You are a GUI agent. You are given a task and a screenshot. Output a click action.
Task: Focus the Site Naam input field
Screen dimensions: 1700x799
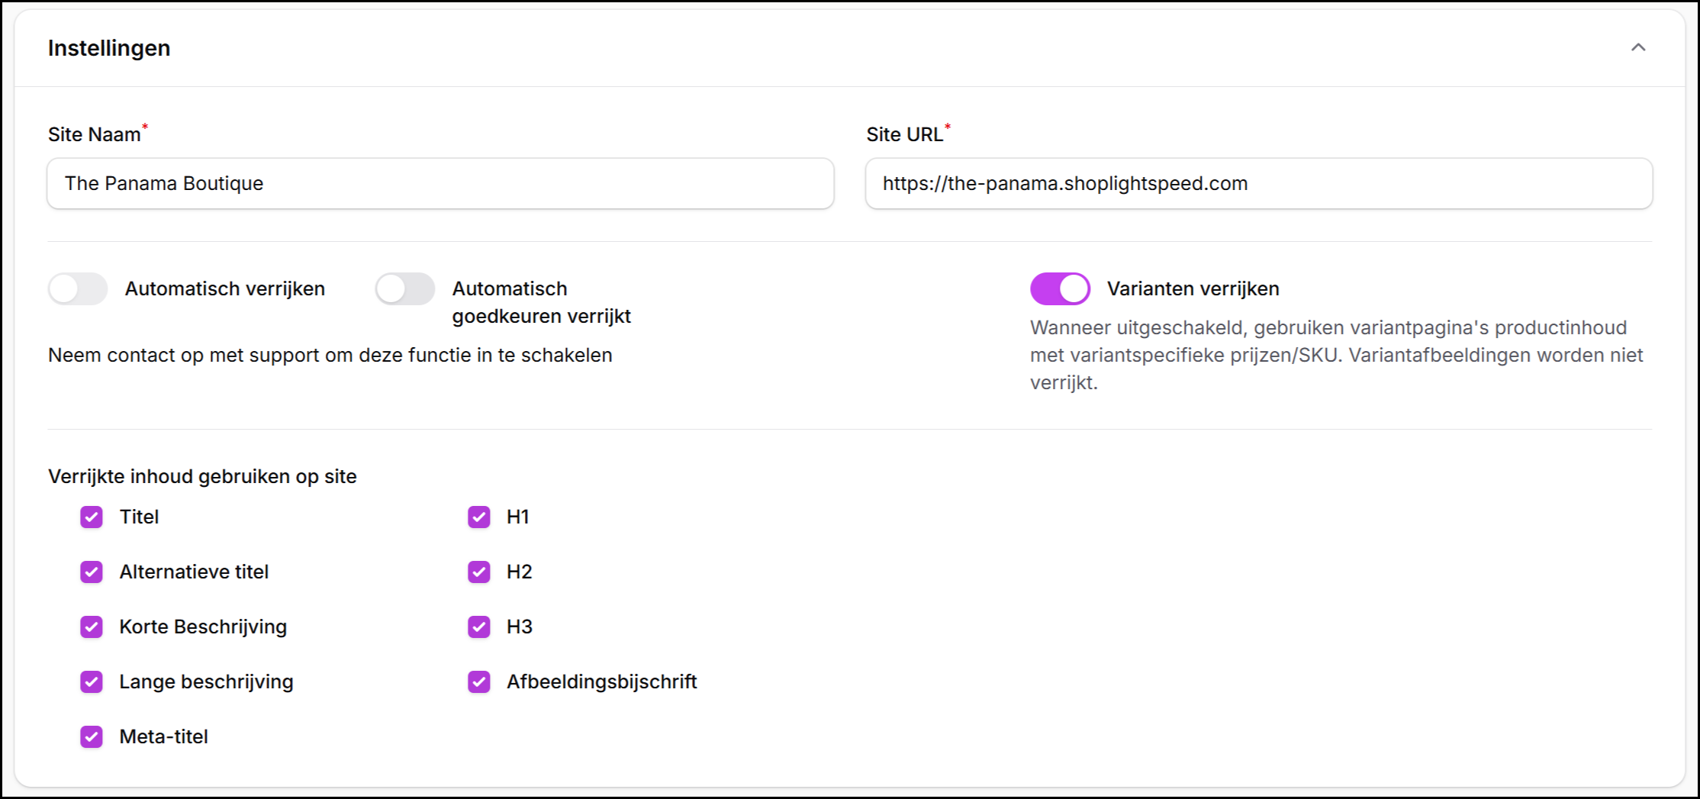pyautogui.click(x=439, y=183)
